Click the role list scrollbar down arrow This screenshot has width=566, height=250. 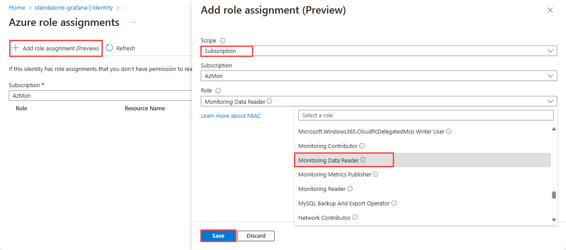pyautogui.click(x=554, y=220)
